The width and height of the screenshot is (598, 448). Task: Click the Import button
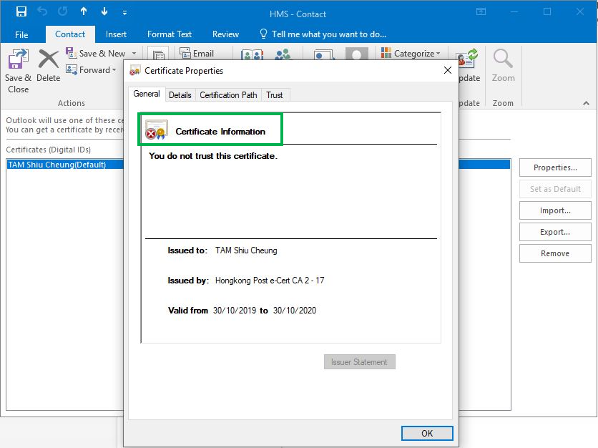click(x=555, y=210)
